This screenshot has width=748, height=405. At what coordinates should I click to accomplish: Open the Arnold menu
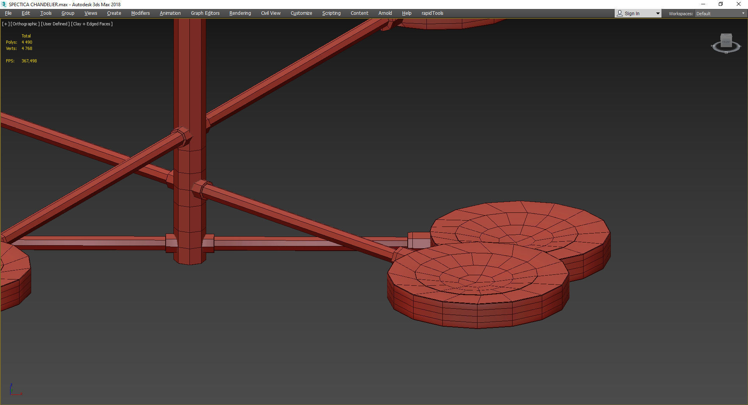[385, 13]
